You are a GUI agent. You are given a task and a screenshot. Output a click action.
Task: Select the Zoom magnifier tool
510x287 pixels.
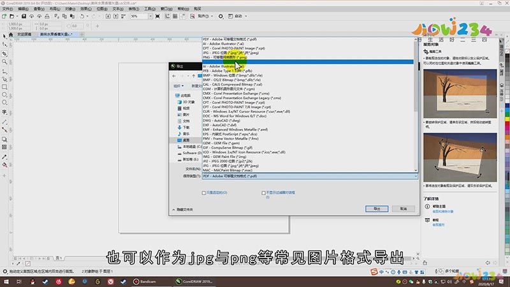[x=4, y=62]
